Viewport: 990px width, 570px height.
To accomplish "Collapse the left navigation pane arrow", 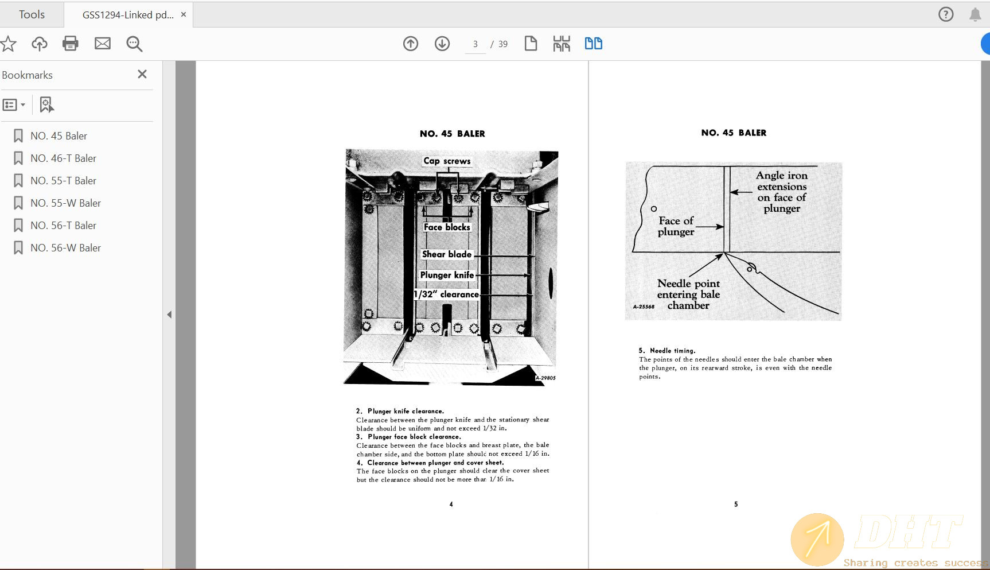I will pos(169,315).
